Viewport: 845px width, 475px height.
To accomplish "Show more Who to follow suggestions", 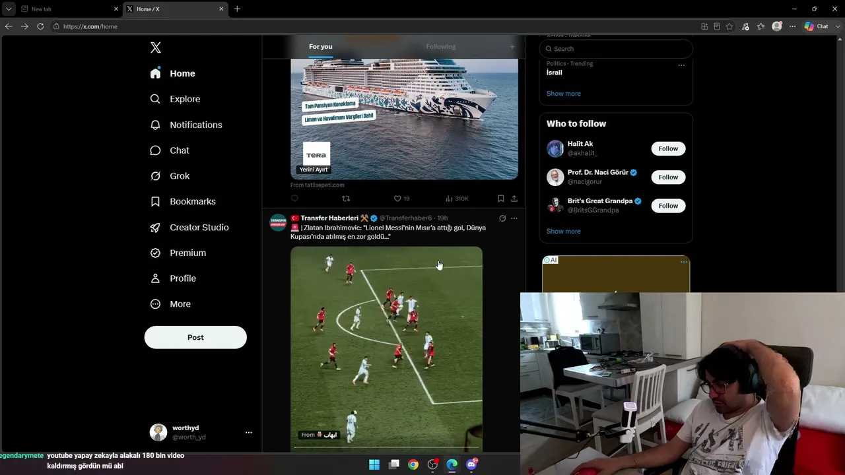I will pos(564,232).
